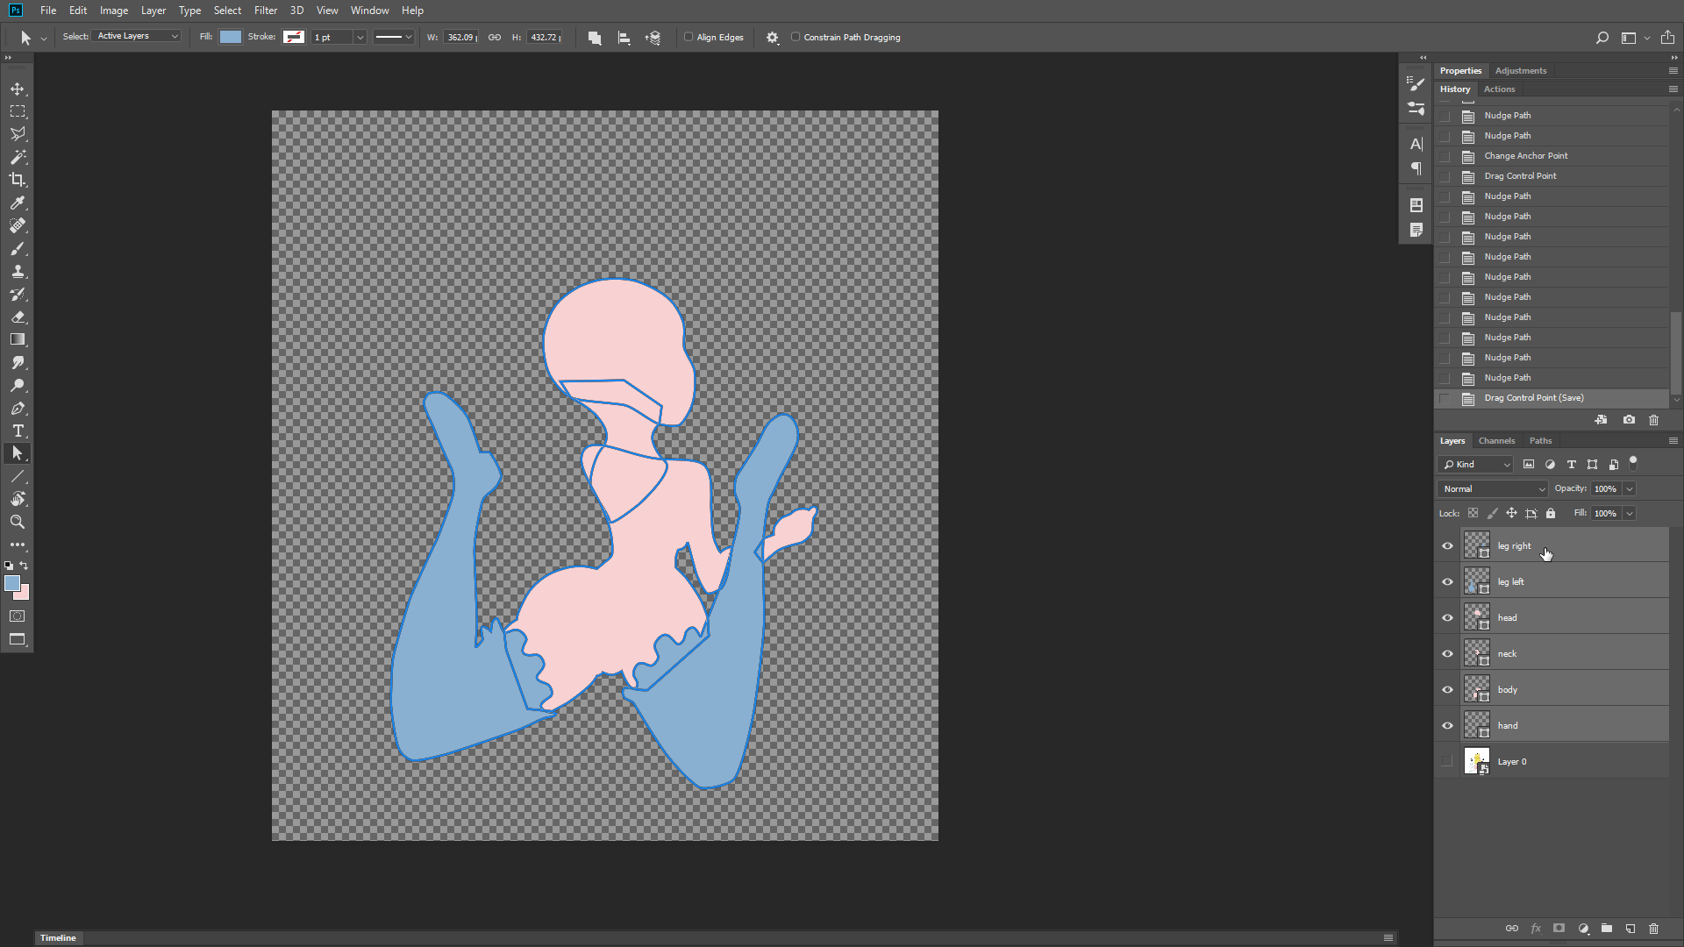Screen dimensions: 1684x947
Task: Enable the Align Edges checkbox
Action: (x=689, y=37)
